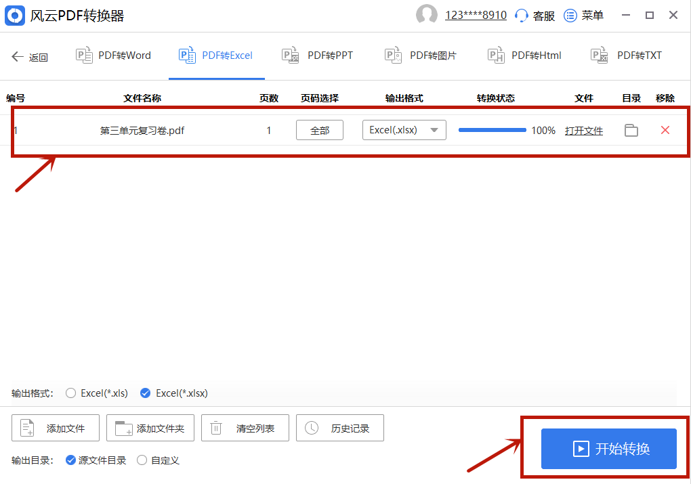
Task: Open the 清空列表 trash icon
Action: click(x=216, y=427)
